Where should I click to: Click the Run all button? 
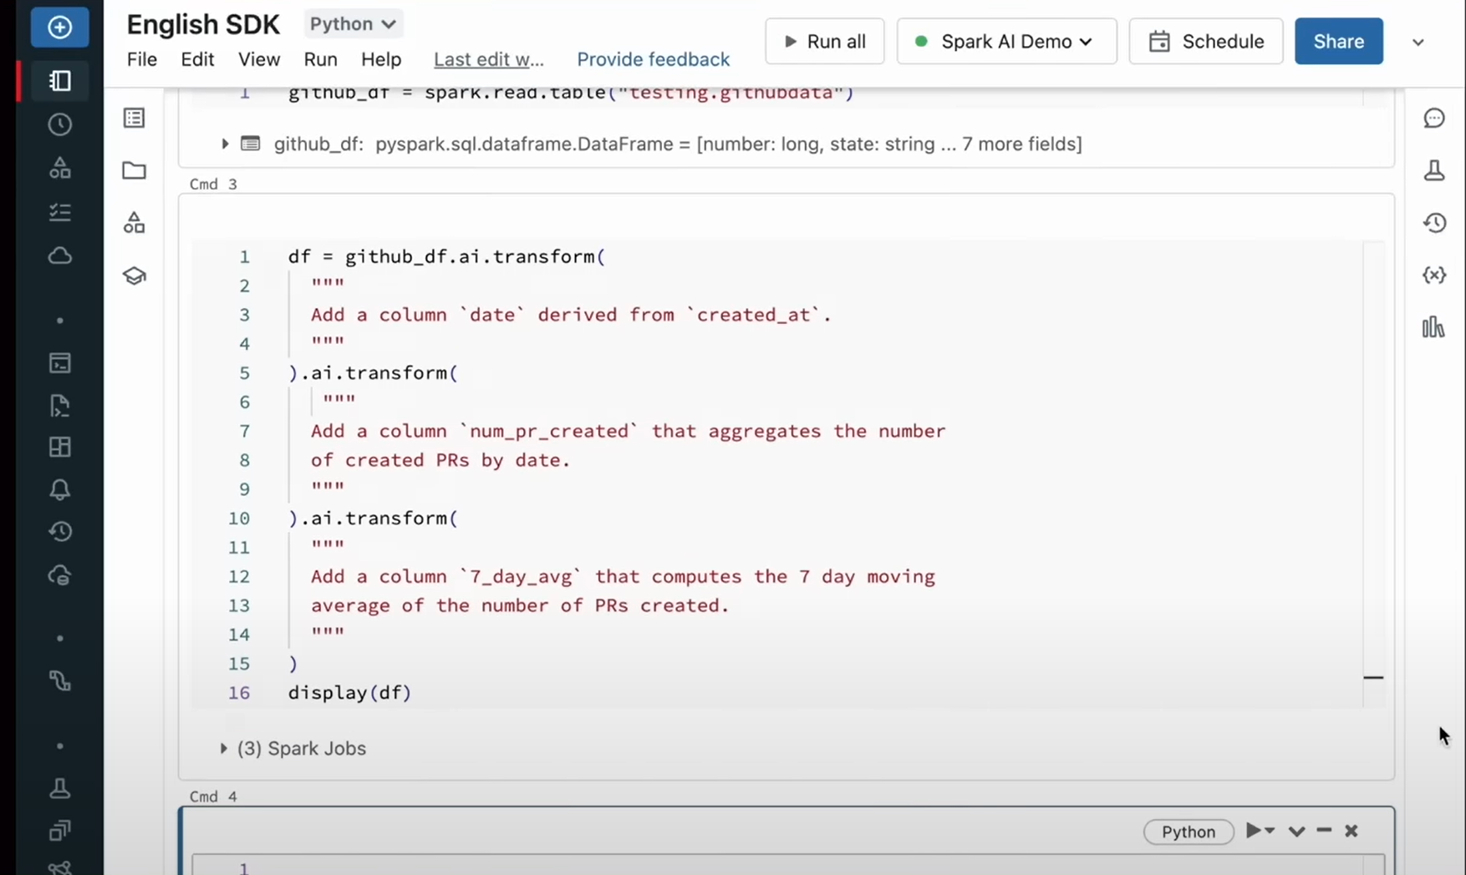point(824,42)
